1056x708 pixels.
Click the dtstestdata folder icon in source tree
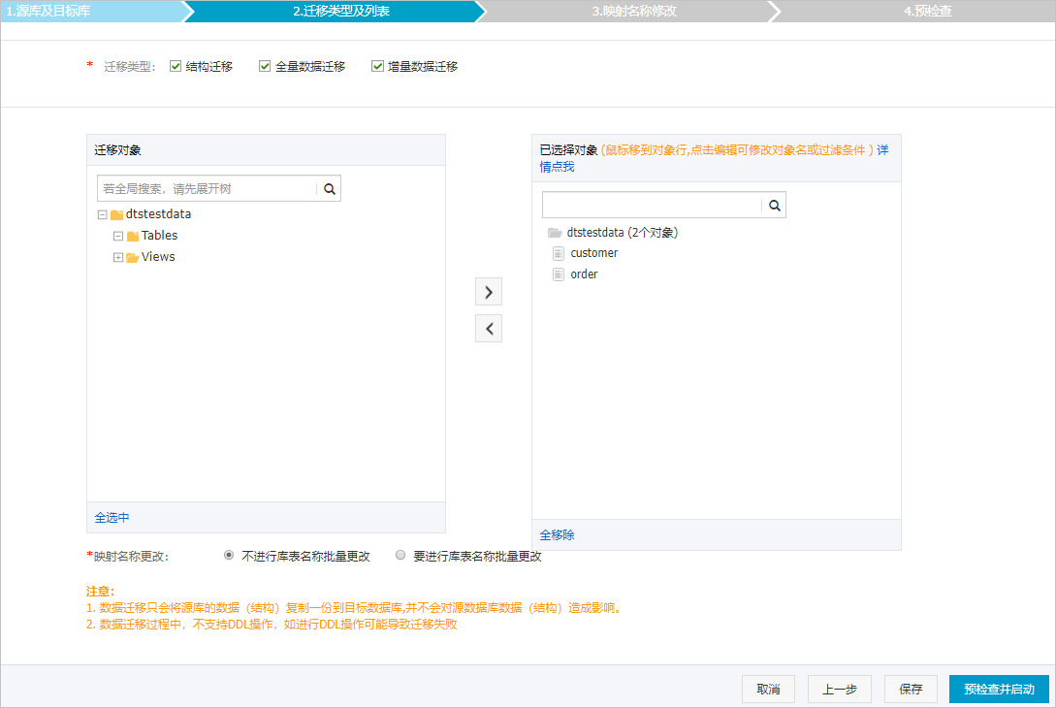116,215
